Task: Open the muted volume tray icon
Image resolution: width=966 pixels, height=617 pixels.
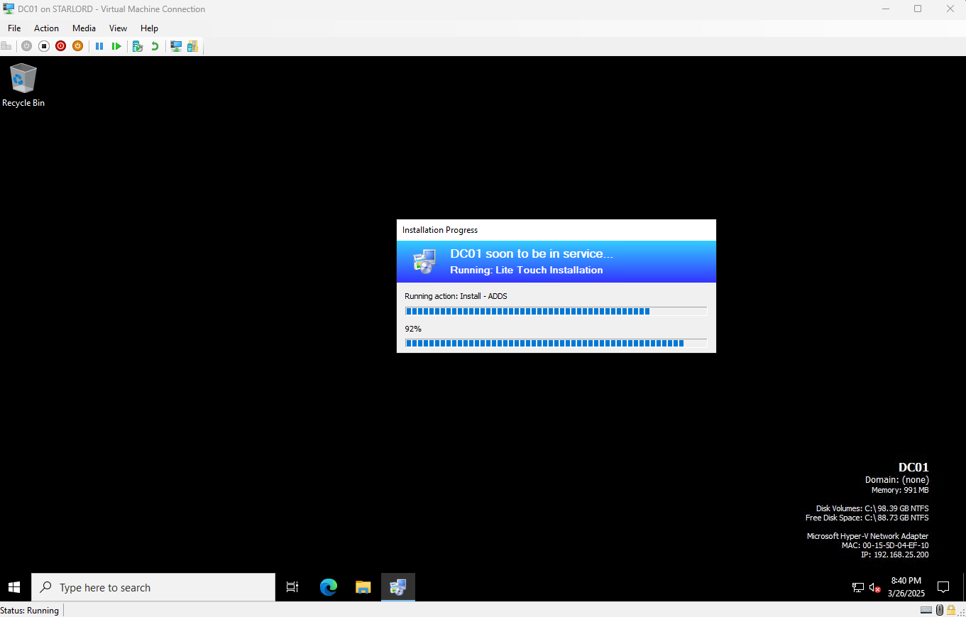Action: click(875, 588)
